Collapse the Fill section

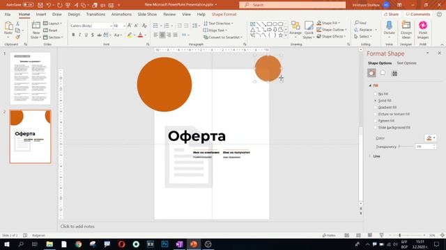[370, 85]
